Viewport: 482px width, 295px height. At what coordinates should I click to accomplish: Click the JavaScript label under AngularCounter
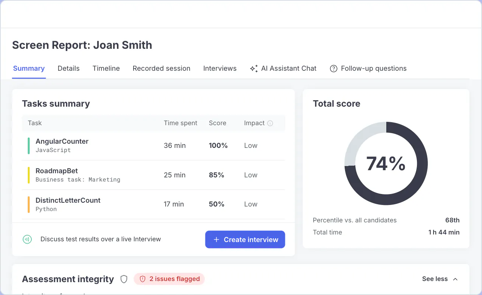coord(53,150)
